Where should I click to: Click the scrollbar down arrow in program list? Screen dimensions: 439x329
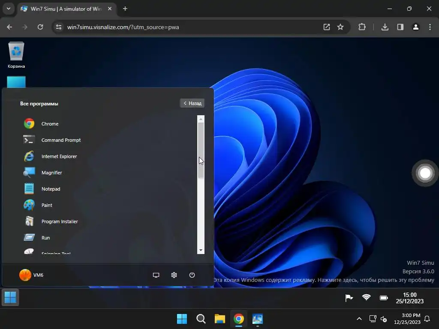201,250
